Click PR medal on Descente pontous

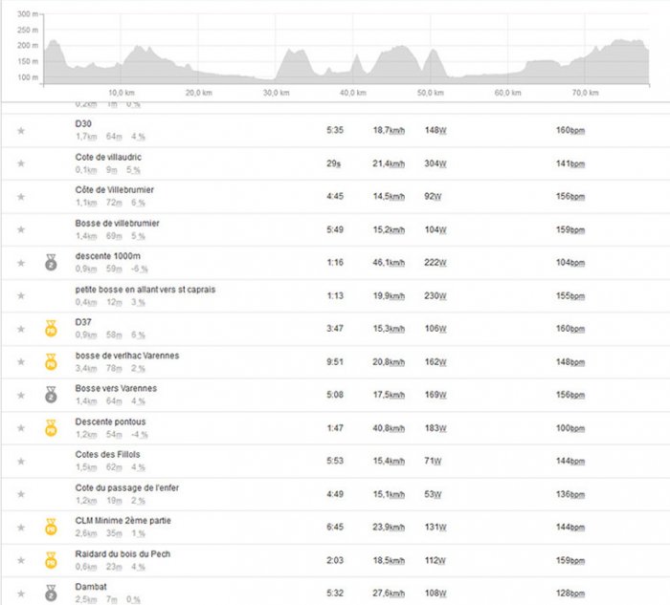coord(51,428)
